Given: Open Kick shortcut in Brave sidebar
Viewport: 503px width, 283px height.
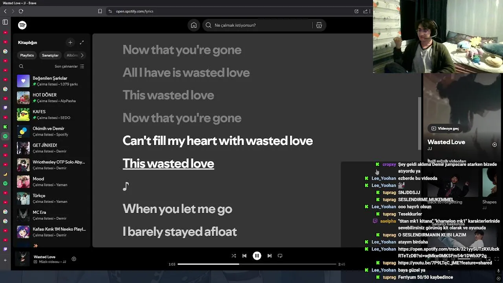Looking at the screenshot, I should point(5,127).
